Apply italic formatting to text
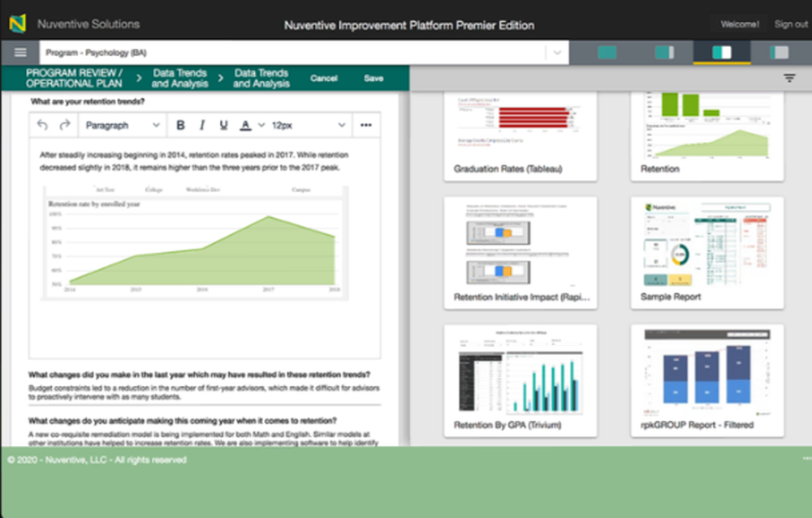The width and height of the screenshot is (812, 518). [201, 125]
